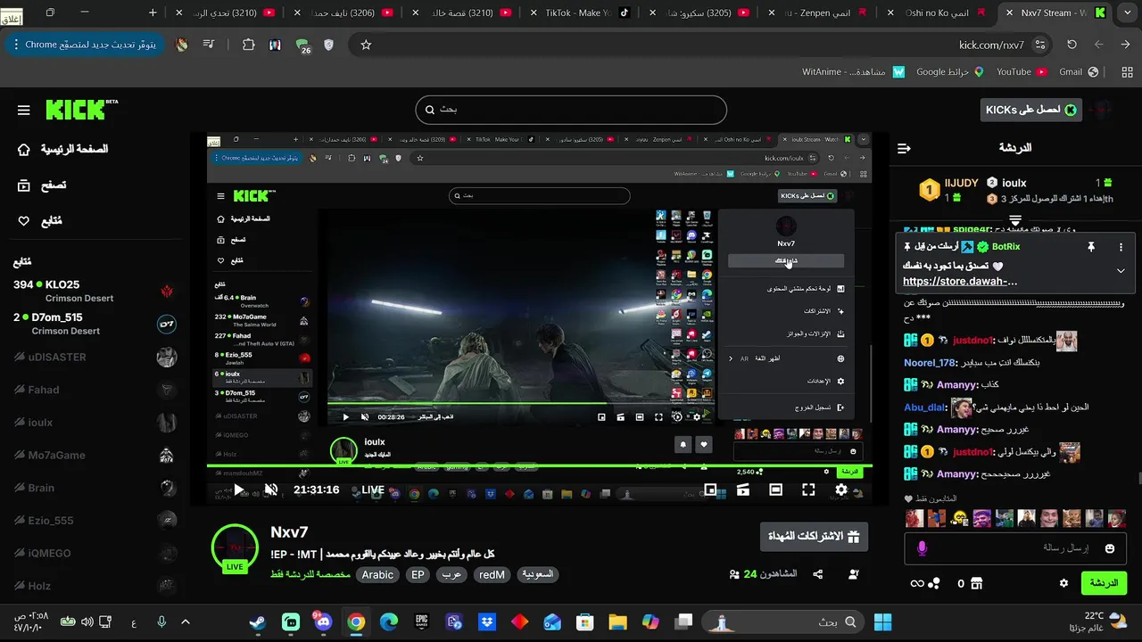Collapse the chat panel with arrow icon

904,148
